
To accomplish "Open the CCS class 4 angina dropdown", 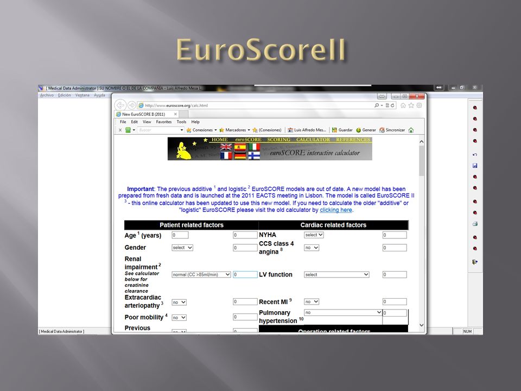I will [312, 248].
